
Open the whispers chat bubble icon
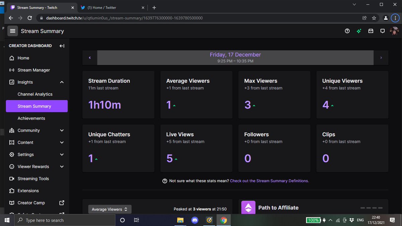pyautogui.click(x=383, y=31)
